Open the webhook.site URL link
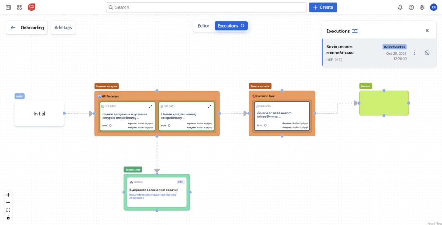 153,196
